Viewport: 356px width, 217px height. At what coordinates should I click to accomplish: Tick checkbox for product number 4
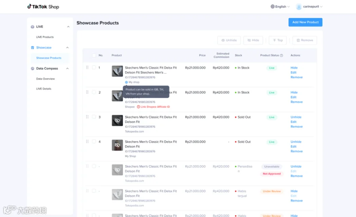94,141
